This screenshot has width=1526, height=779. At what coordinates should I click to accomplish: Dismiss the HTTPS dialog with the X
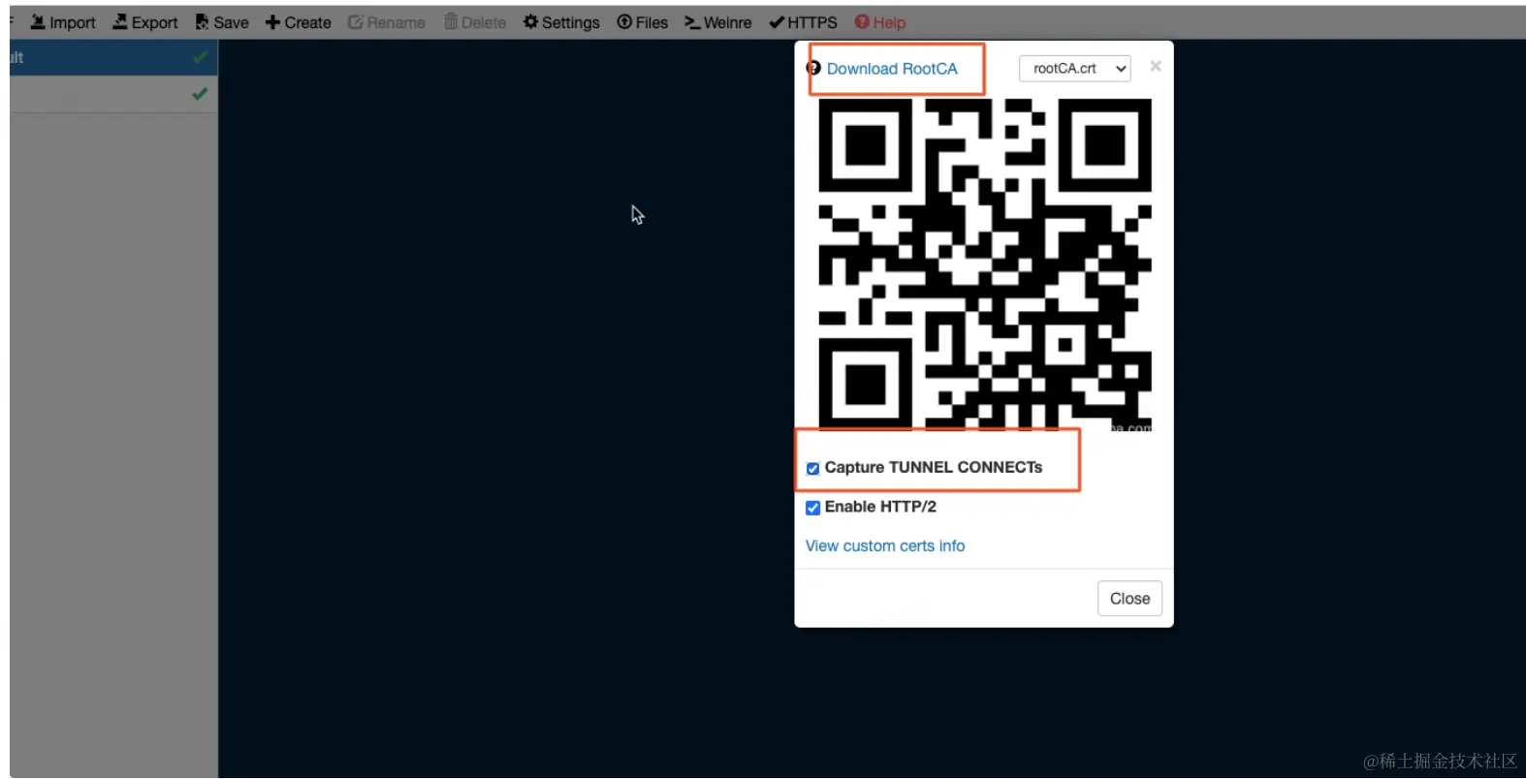click(1156, 66)
